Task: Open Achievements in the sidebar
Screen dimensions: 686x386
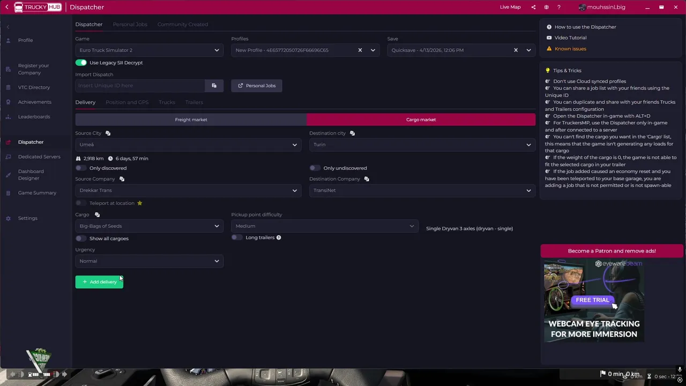Action: (x=34, y=102)
